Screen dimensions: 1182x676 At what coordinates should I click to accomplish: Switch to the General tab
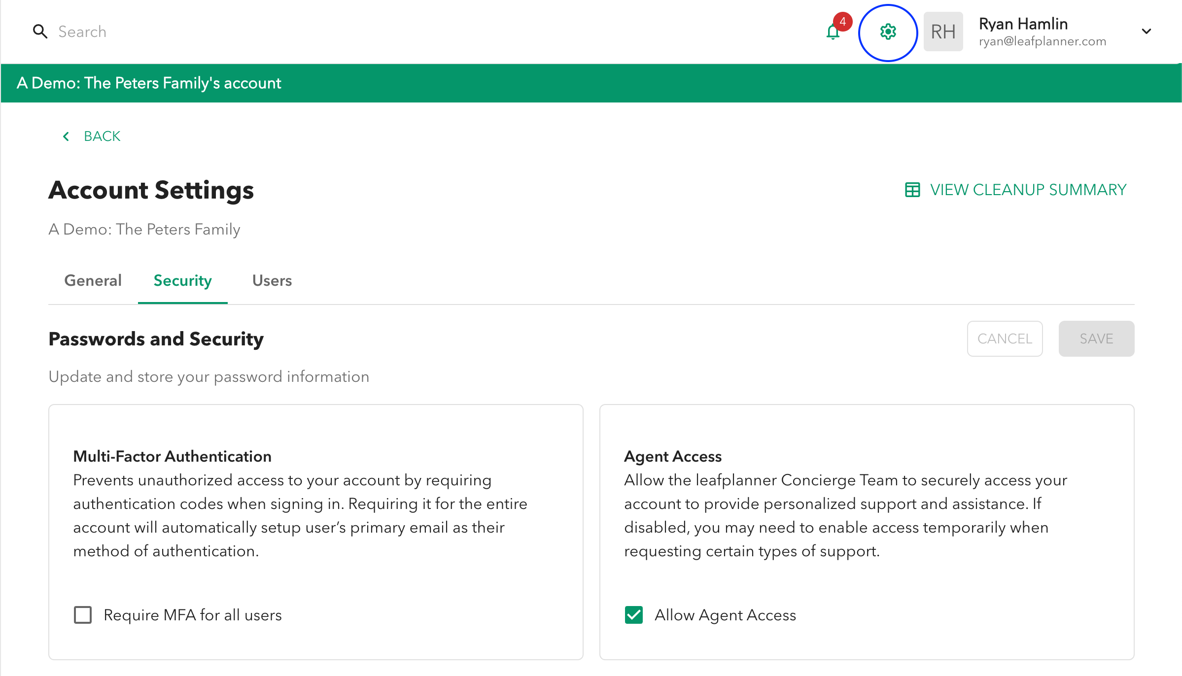click(x=93, y=280)
